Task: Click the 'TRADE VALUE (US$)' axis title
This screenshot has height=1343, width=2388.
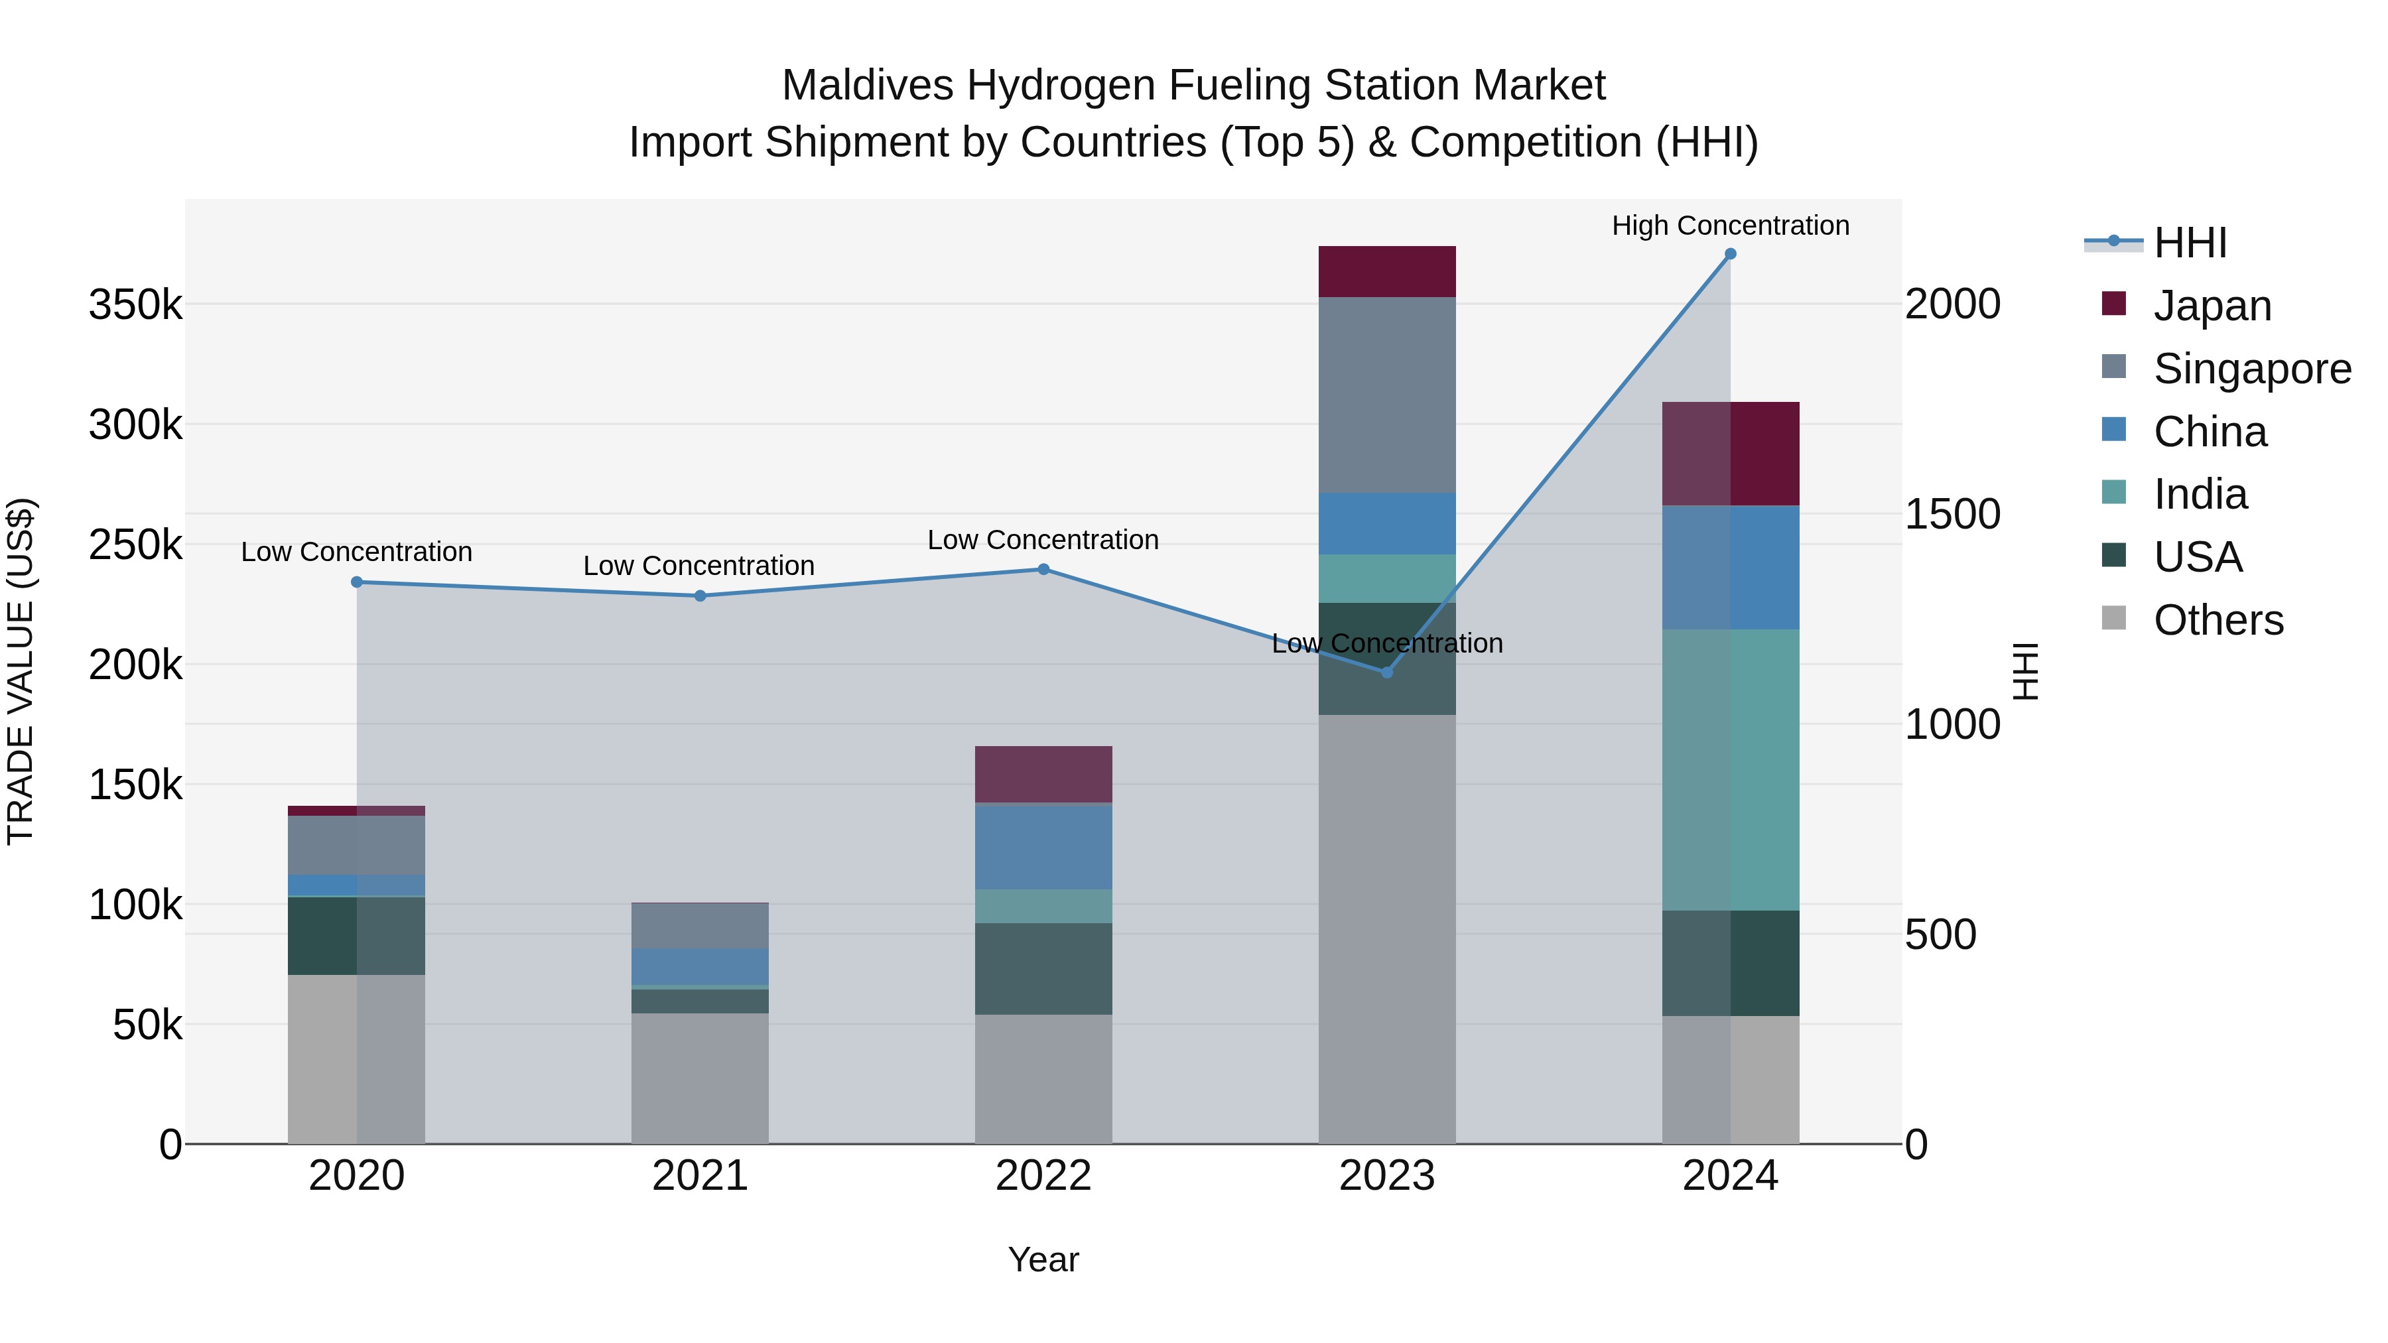Action: (x=21, y=671)
